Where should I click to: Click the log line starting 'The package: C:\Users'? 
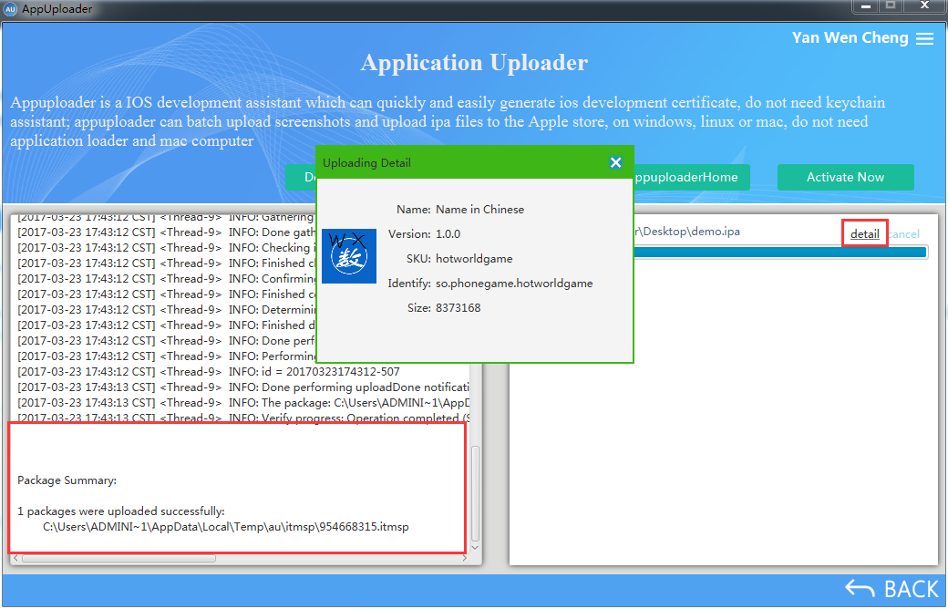click(x=243, y=403)
